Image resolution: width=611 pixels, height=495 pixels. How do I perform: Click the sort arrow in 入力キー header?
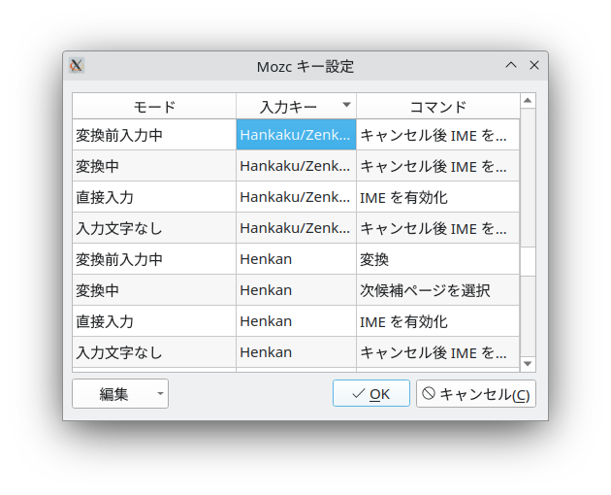pyautogui.click(x=346, y=105)
